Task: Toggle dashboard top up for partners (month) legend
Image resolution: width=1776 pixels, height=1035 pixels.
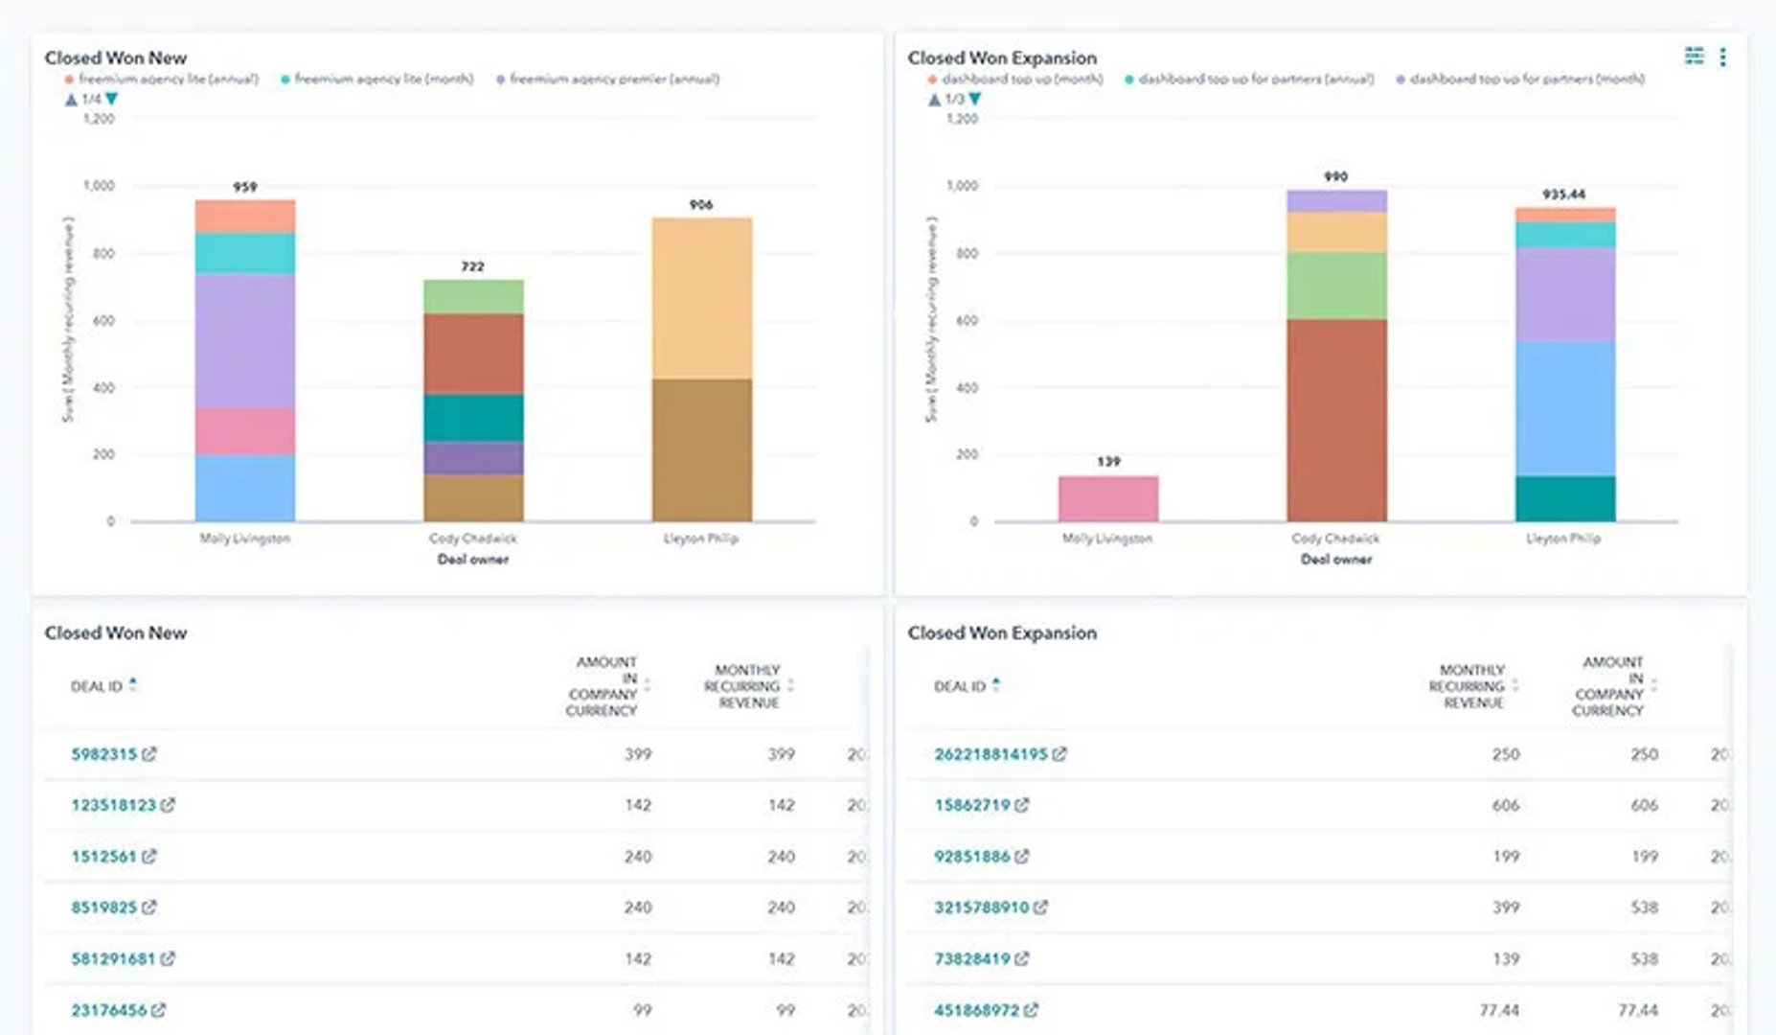Action: coord(1521,79)
